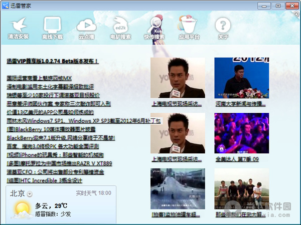
Task: Click the 全美达人 第7季 09 caption
Action: (237, 159)
